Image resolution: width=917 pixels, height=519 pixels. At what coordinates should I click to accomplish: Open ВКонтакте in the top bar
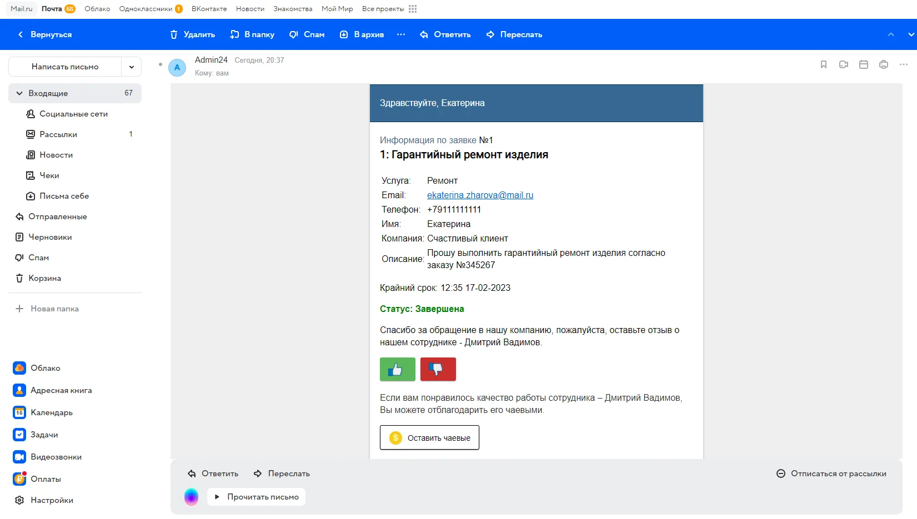pos(209,9)
